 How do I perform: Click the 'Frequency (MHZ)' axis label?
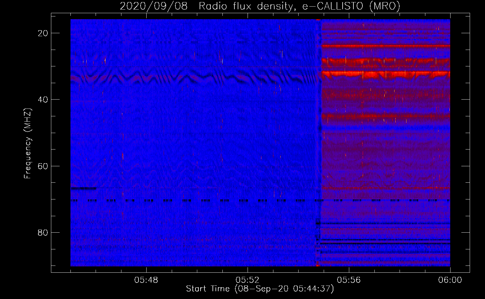(x=28, y=144)
